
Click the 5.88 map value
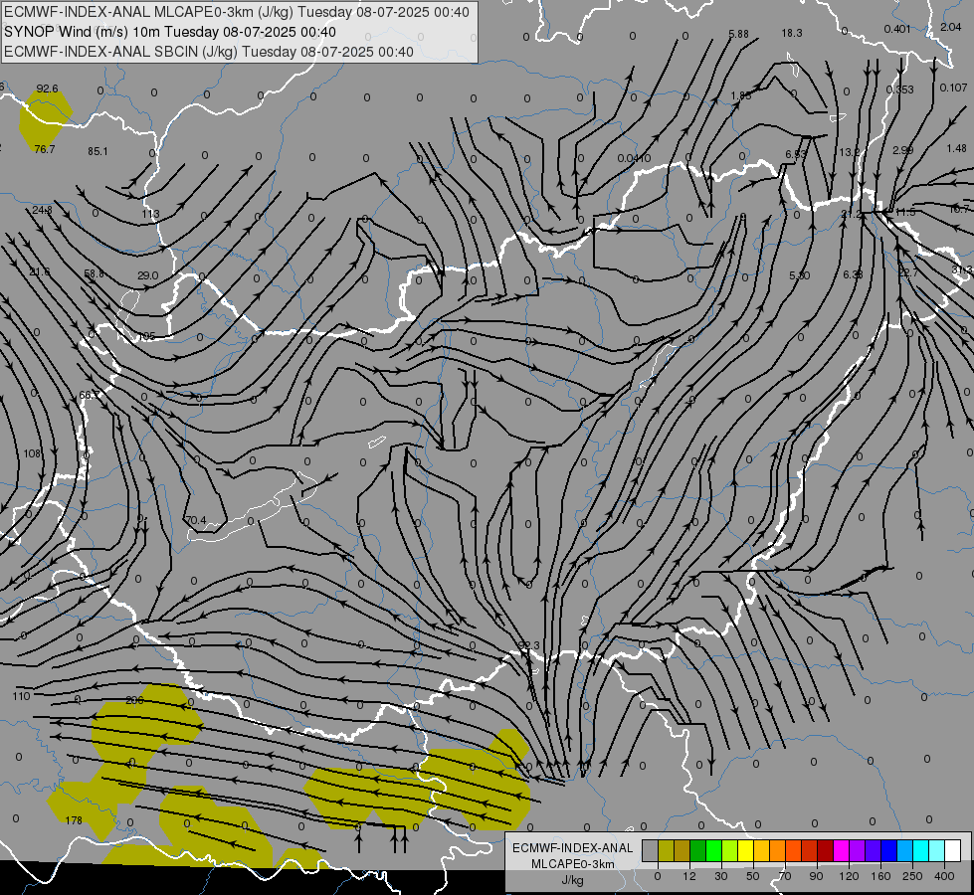coord(738,34)
